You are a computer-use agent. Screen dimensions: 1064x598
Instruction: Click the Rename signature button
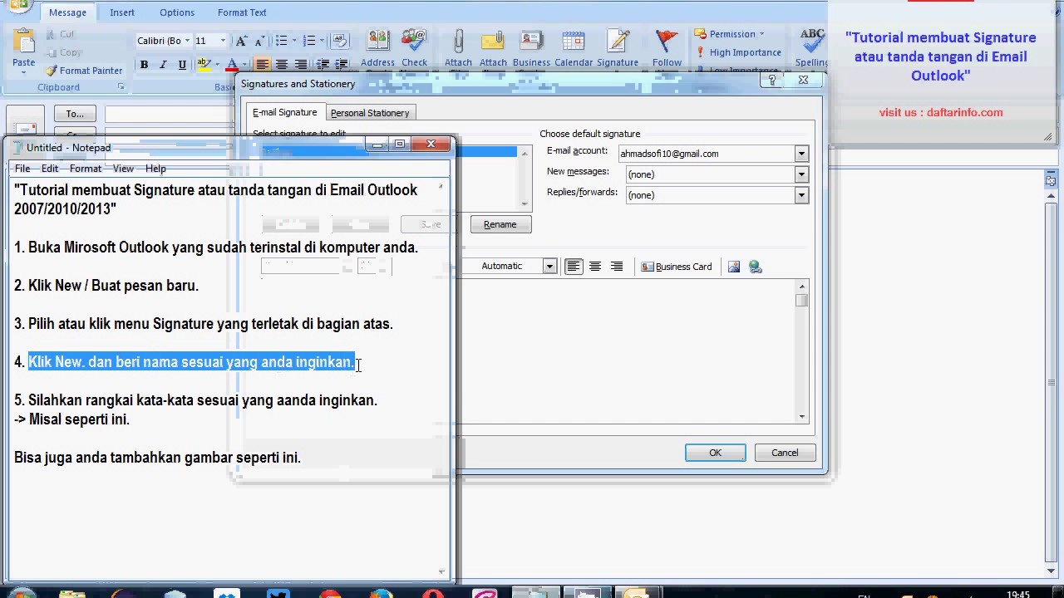tap(500, 224)
